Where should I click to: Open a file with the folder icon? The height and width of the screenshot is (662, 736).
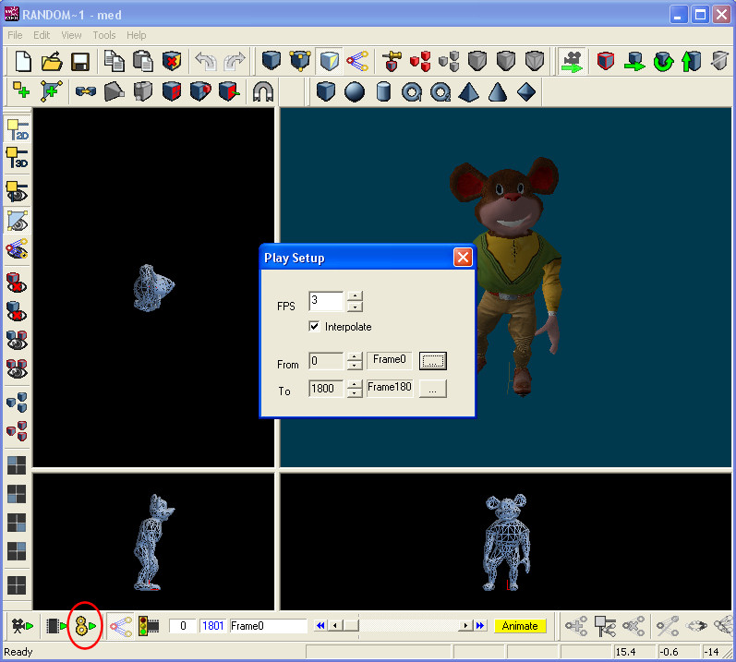coord(52,62)
